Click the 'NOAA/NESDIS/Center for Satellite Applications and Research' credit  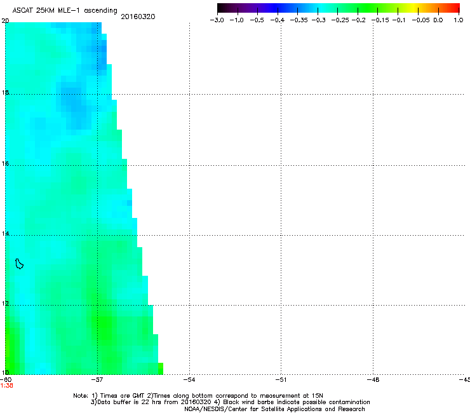(274, 409)
